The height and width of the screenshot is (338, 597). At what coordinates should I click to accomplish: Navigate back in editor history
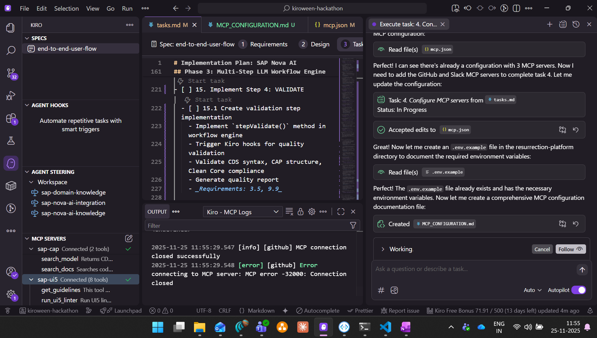coord(176,8)
